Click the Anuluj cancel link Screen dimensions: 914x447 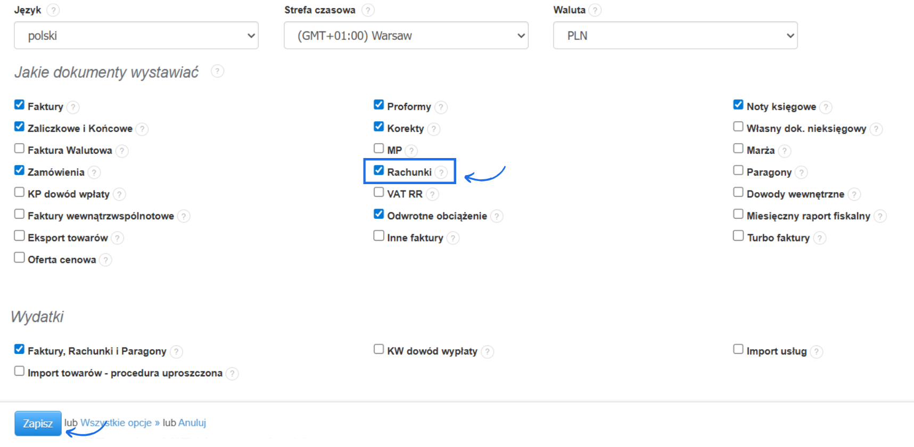click(192, 423)
